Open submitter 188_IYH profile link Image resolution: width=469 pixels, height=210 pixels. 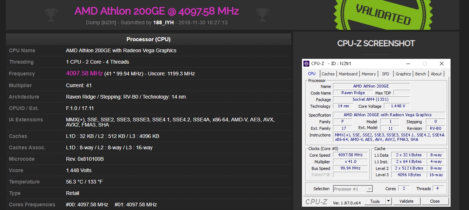[163, 22]
